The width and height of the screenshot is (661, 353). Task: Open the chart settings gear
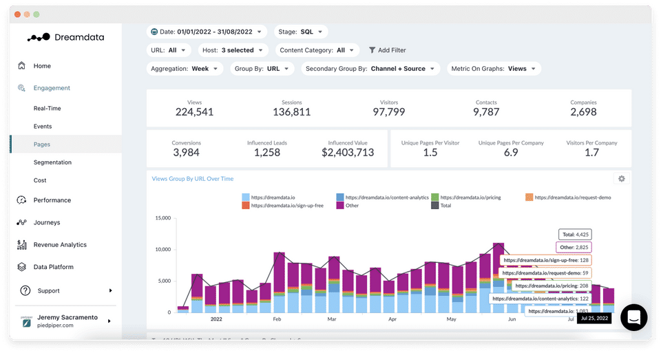(x=621, y=179)
